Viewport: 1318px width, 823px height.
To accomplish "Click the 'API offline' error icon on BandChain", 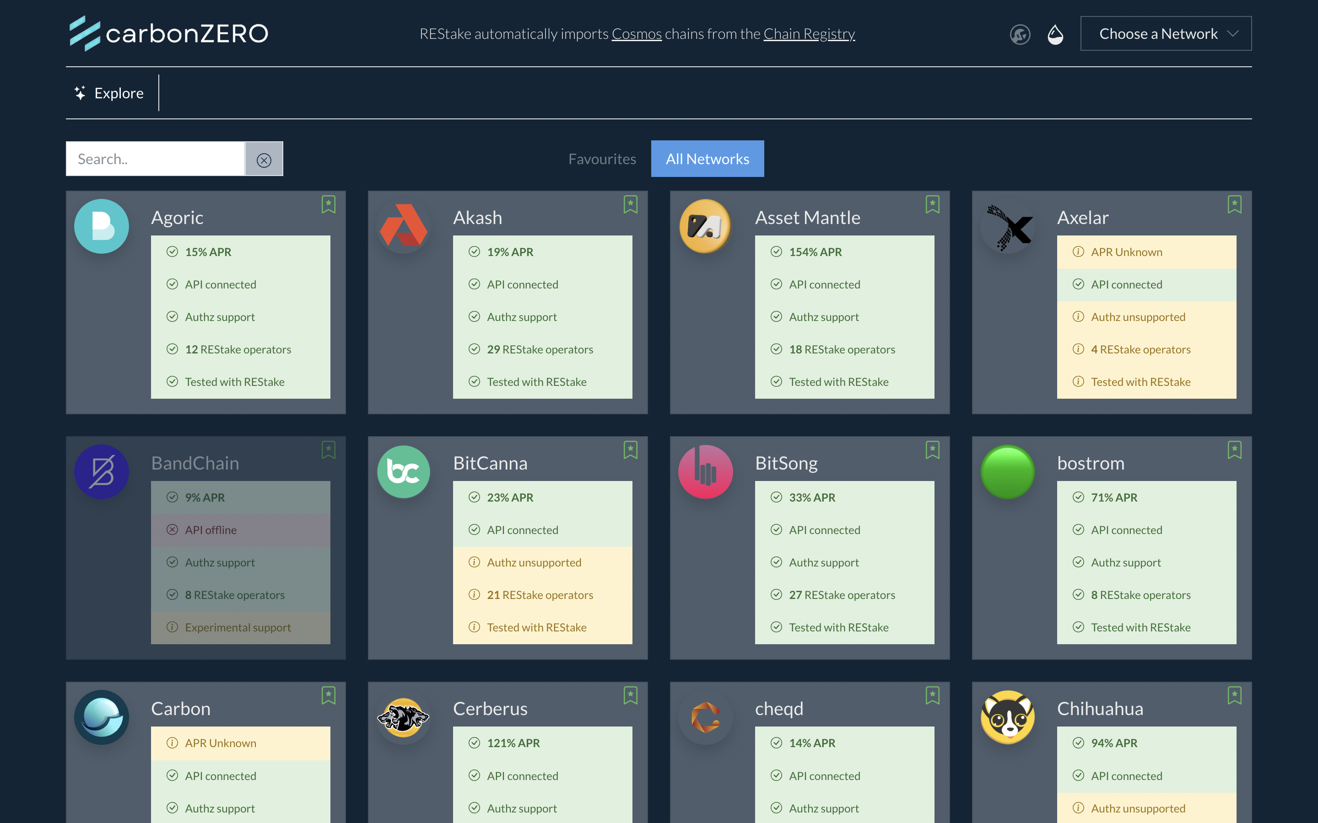I will (x=172, y=529).
